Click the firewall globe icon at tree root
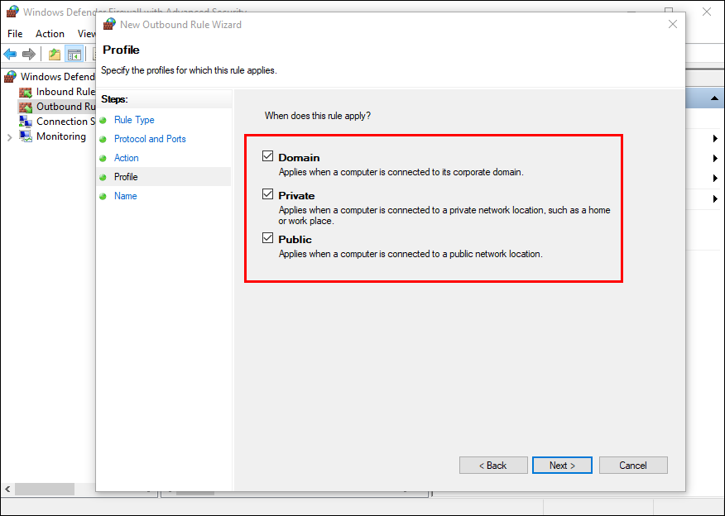 [x=10, y=77]
